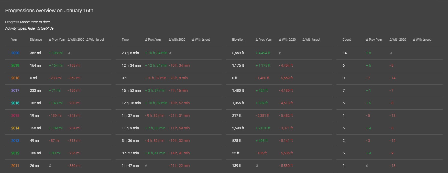This screenshot has height=173, width=448.
Task: Click the Distance column header
Action: pos(36,40)
